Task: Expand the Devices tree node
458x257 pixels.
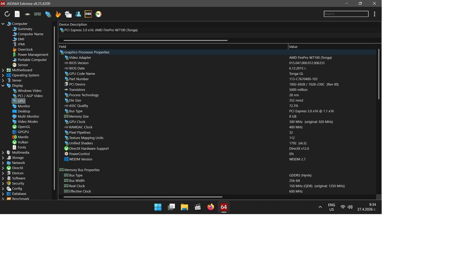Action: point(3,173)
